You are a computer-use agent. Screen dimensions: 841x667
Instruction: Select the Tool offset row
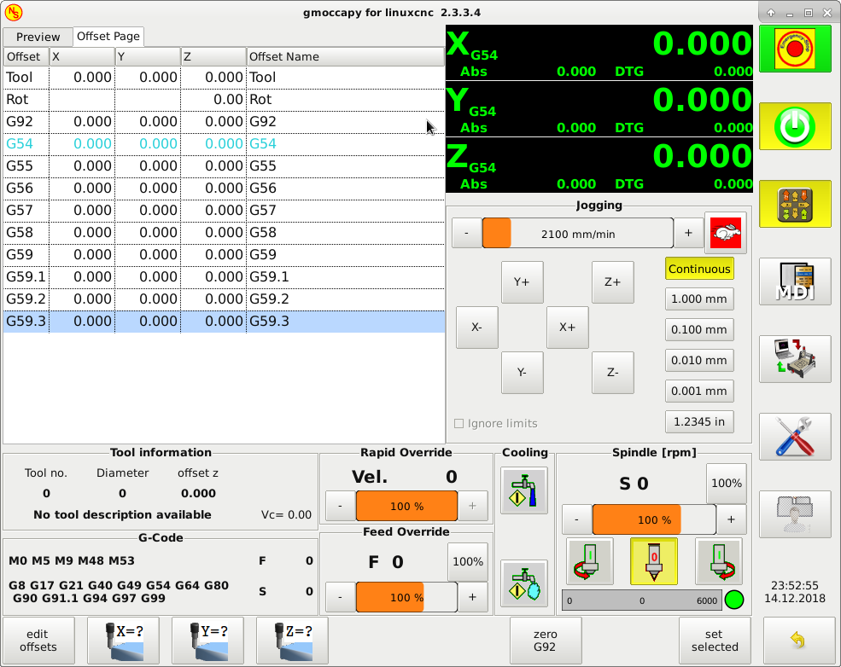click(225, 78)
